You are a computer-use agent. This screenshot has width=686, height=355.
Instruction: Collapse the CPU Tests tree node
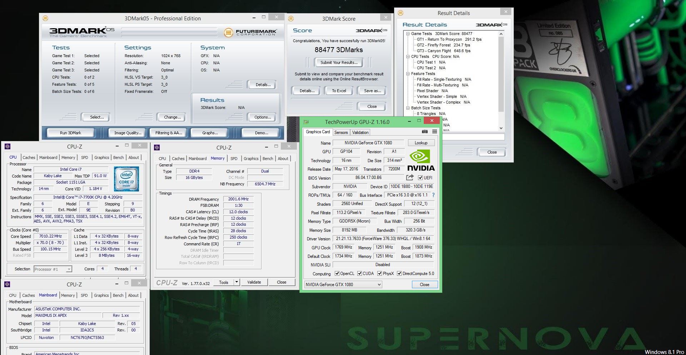click(x=408, y=56)
